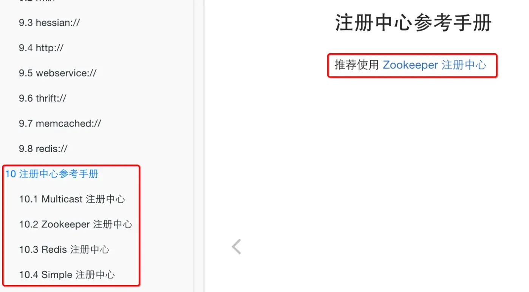Open the 9.3 hessian:// chapter
This screenshot has height=292, width=529.
tap(49, 23)
